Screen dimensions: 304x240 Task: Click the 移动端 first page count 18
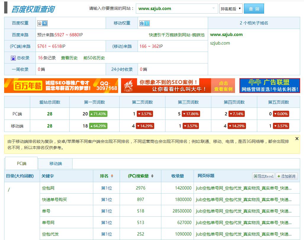(x=85, y=126)
